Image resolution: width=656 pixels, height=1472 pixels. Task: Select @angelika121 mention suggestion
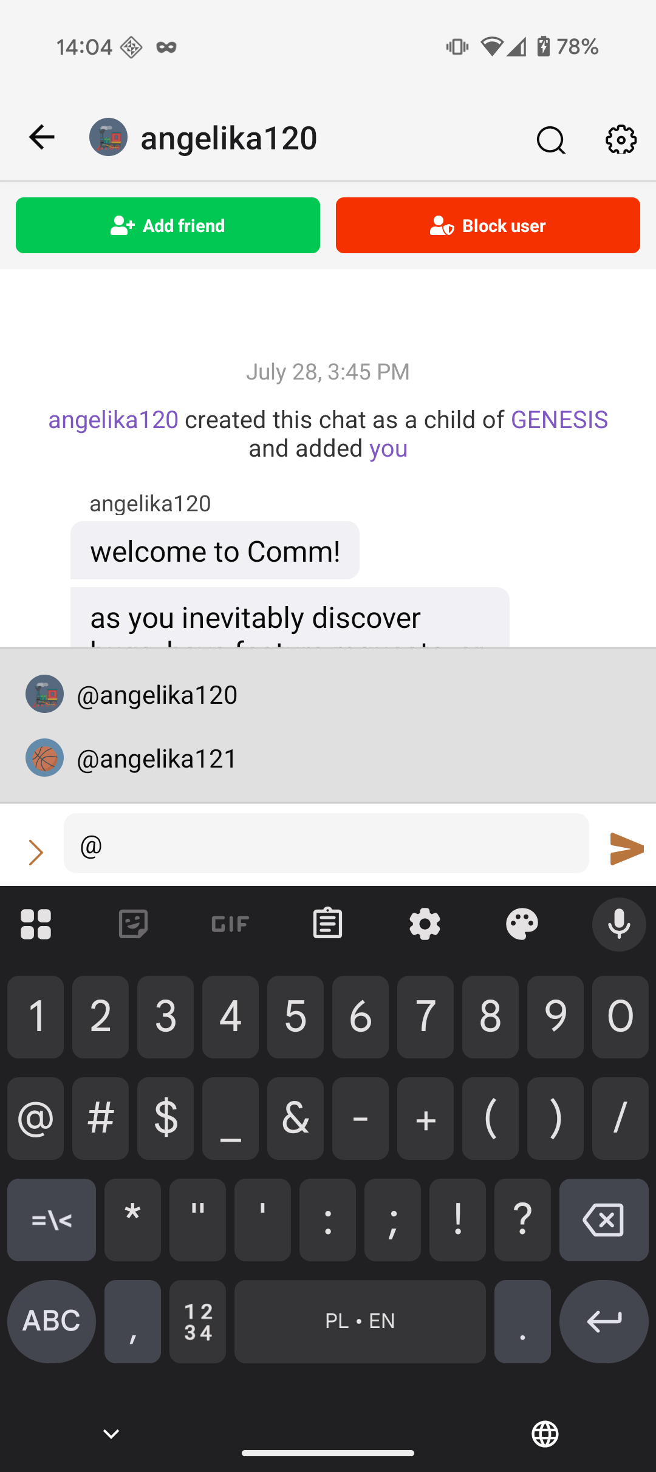328,758
